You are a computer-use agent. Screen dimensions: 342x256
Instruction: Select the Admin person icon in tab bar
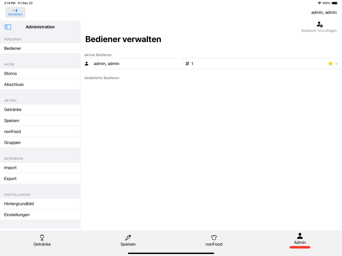coord(300,236)
